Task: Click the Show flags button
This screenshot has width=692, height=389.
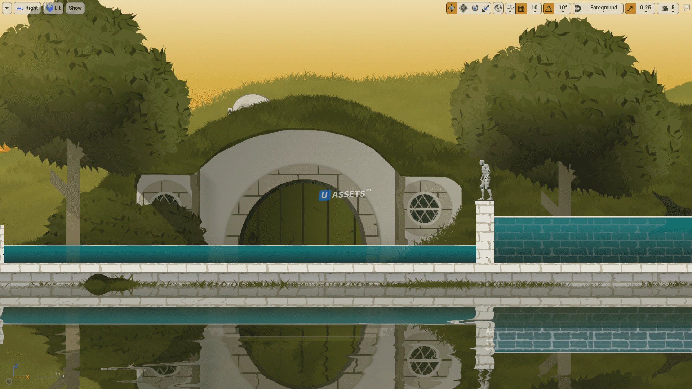Action: (x=75, y=8)
